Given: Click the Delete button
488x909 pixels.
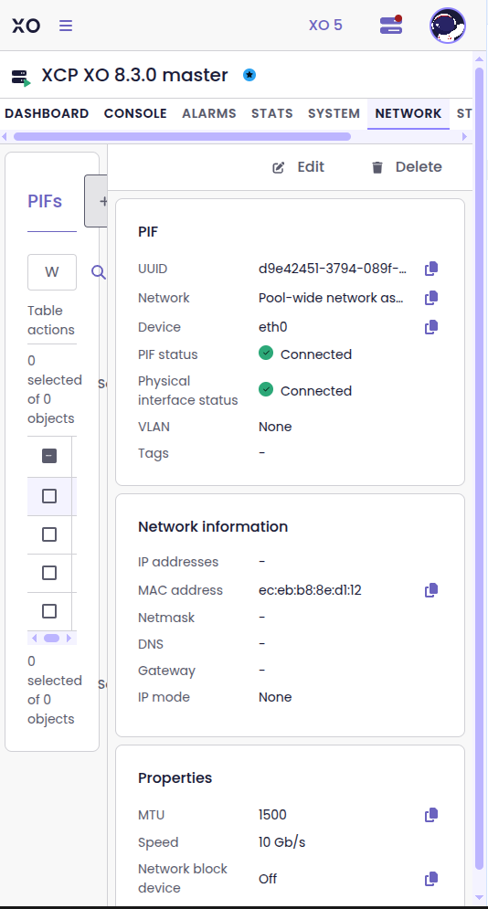Looking at the screenshot, I should pos(407,167).
